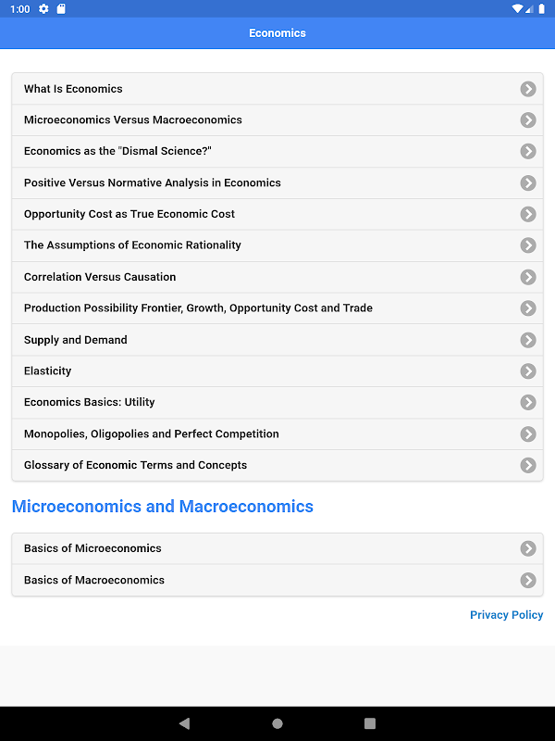555x741 pixels.
Task: Tap the chevron icon beside What Is Economics
Action: [x=528, y=89]
